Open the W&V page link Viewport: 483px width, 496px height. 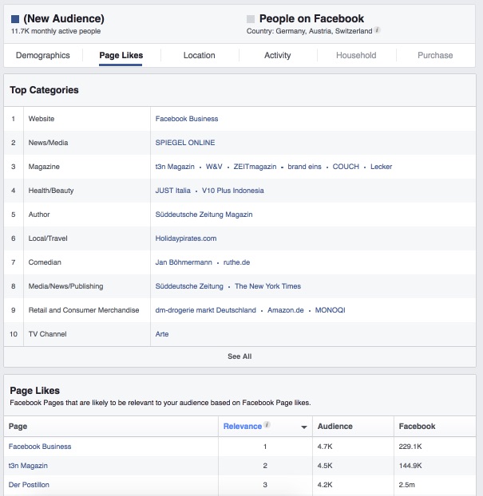point(214,167)
